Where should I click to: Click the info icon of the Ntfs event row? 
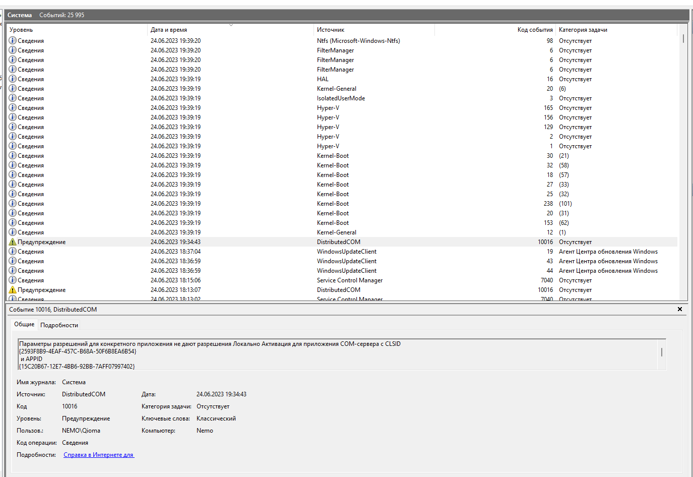pyautogui.click(x=13, y=40)
